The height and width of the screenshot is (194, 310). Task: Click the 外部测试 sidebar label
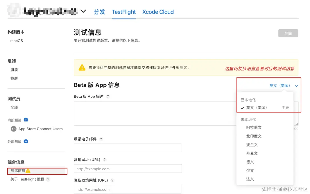click(x=15, y=142)
